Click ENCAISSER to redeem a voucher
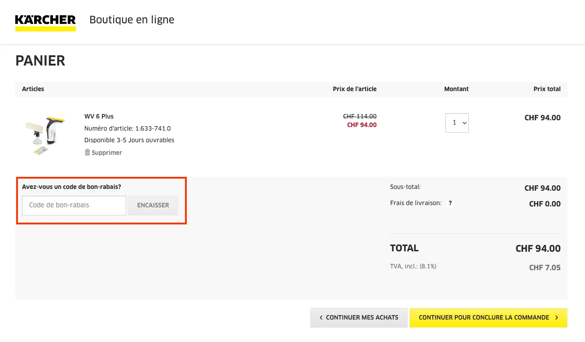The width and height of the screenshot is (585, 342). point(153,205)
